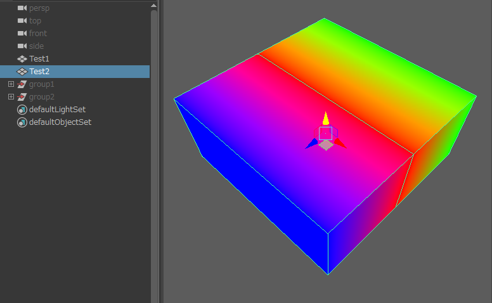Select the persp camera icon
The image size is (492, 303).
tap(22, 8)
